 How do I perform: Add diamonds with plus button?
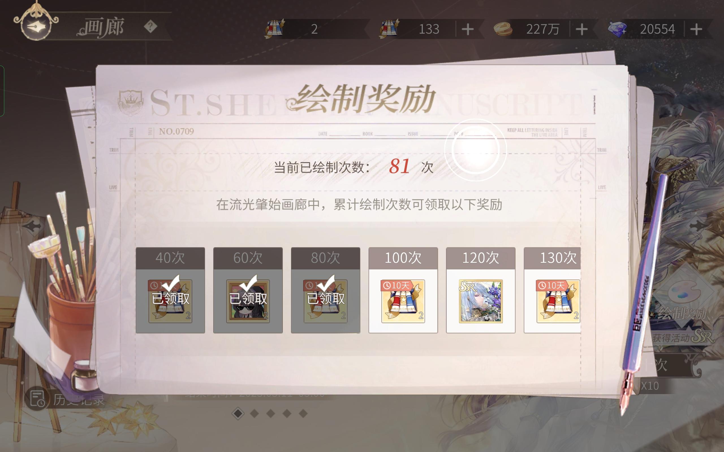pyautogui.click(x=697, y=29)
